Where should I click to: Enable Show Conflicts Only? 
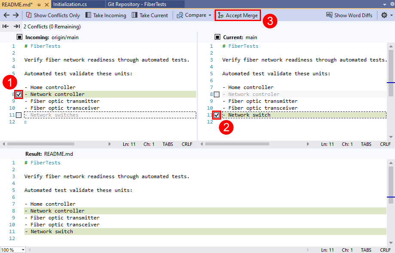tap(52, 15)
